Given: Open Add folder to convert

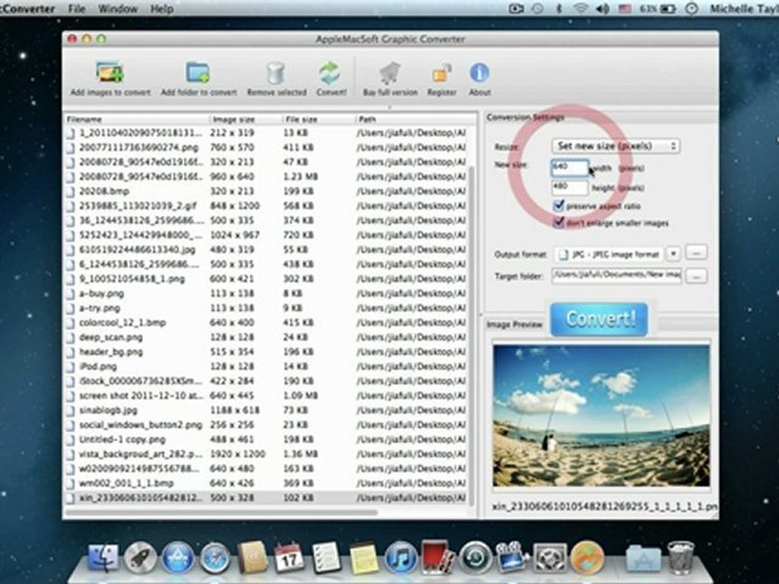Looking at the screenshot, I should coord(198,72).
